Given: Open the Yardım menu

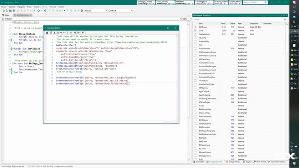Looking at the screenshot, I should point(61,7).
